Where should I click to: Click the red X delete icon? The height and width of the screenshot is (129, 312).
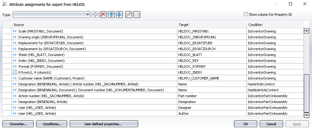(103, 15)
